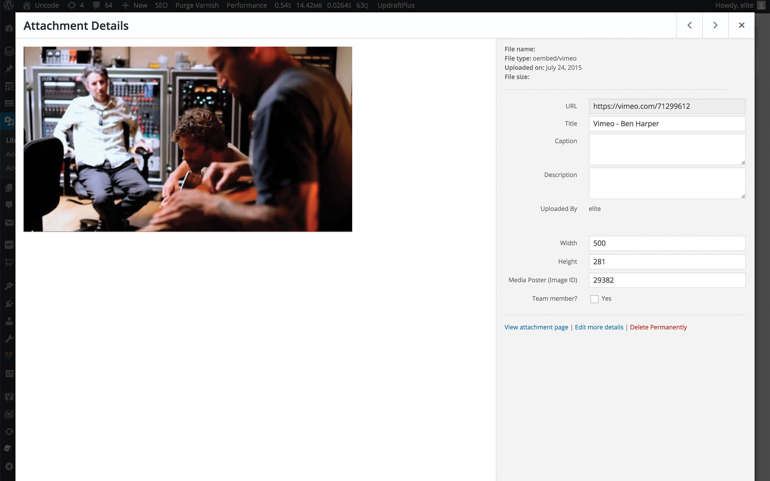The width and height of the screenshot is (770, 481).
Task: Open Performance settings in admin bar
Action: tap(245, 5)
